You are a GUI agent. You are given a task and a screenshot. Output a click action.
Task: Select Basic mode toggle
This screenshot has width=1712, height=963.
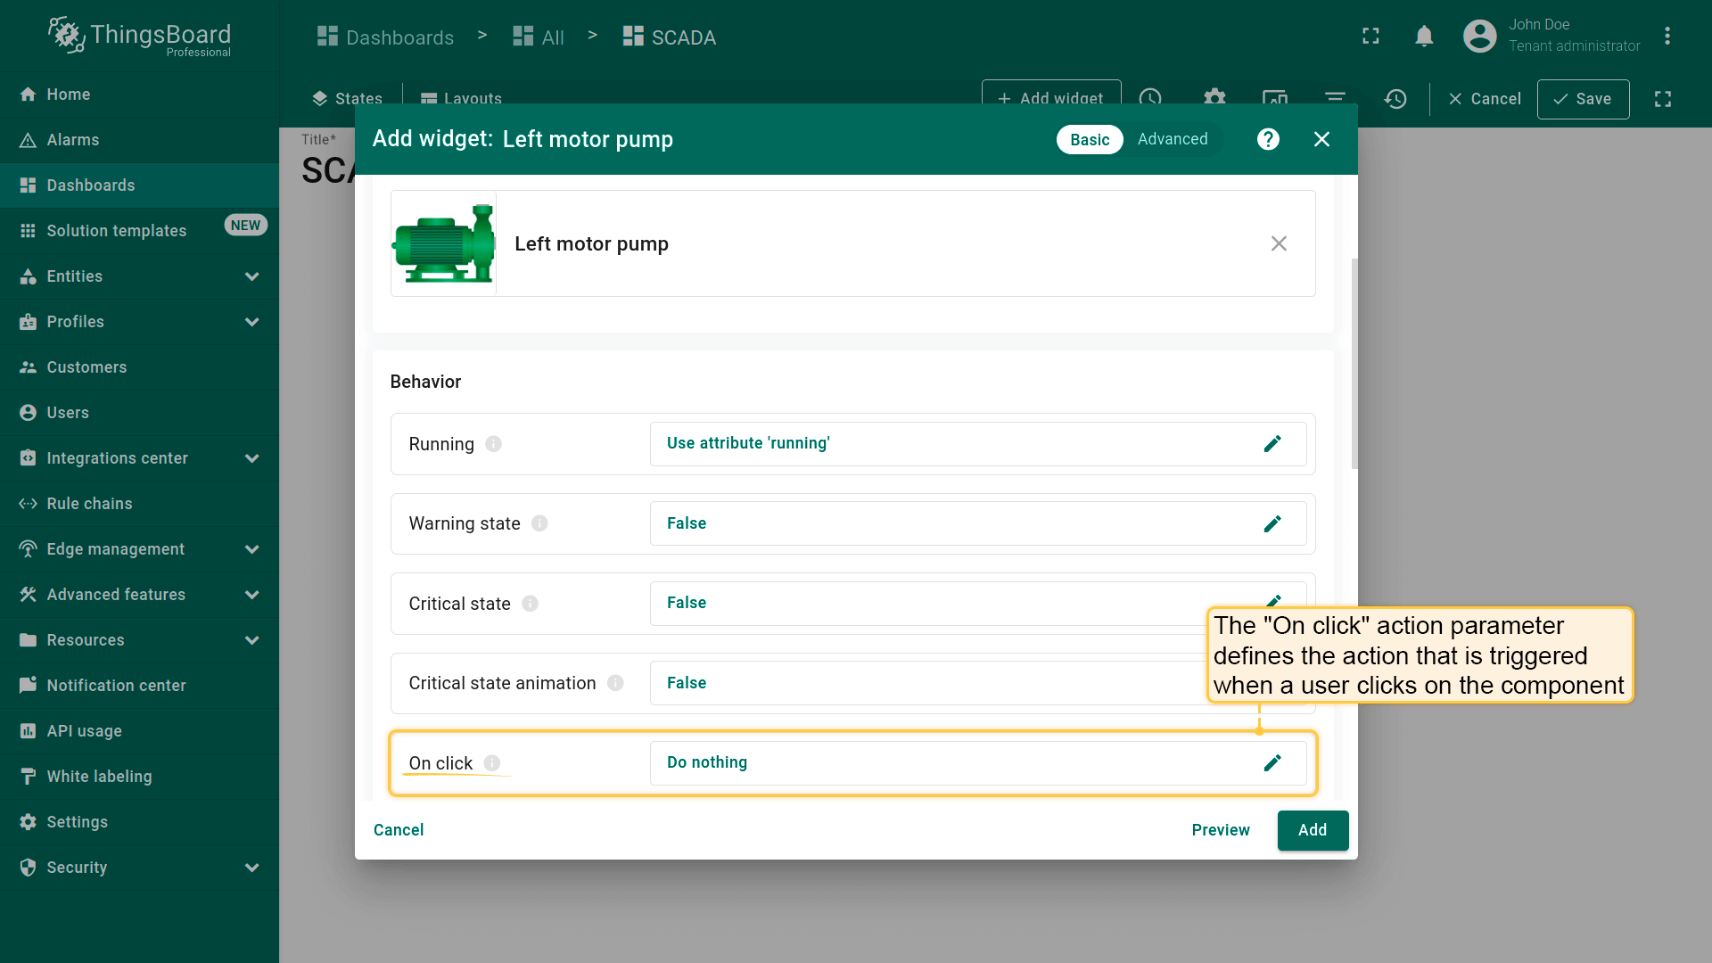point(1089,139)
